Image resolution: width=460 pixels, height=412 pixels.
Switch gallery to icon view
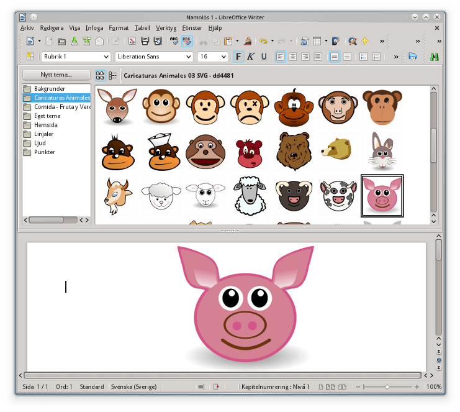(x=100, y=76)
